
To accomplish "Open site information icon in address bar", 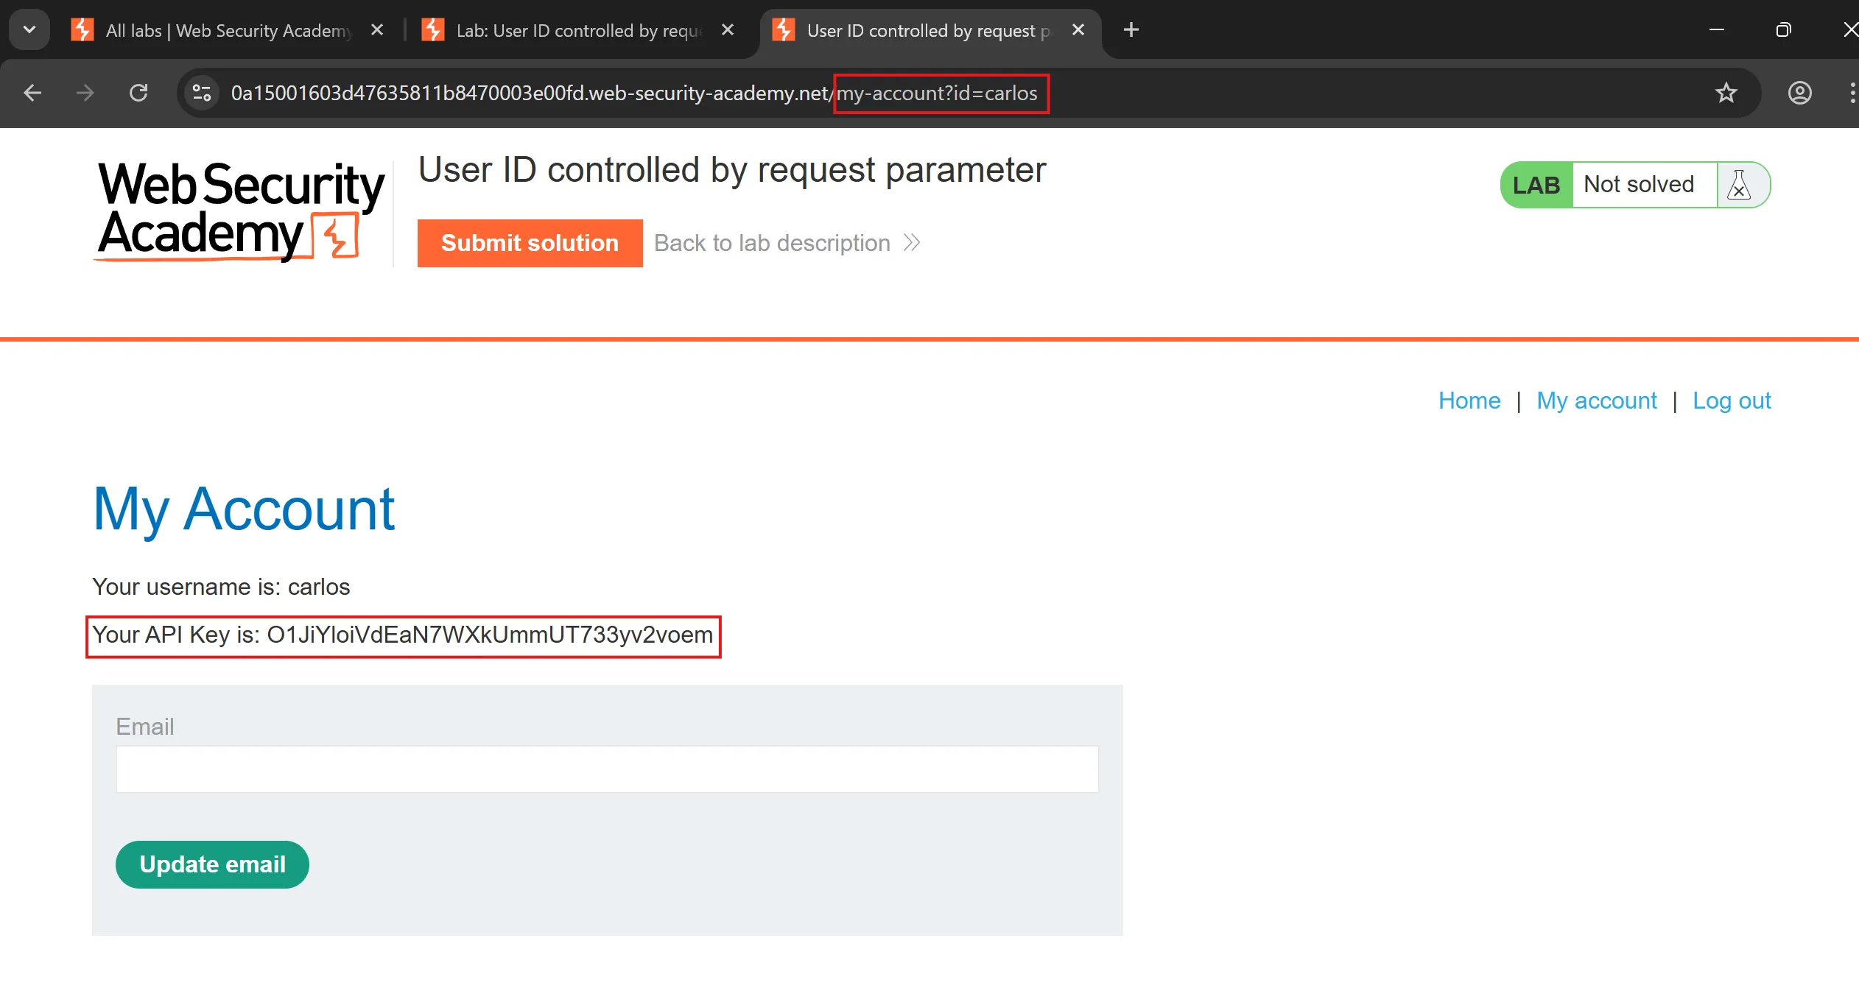I will tap(202, 93).
